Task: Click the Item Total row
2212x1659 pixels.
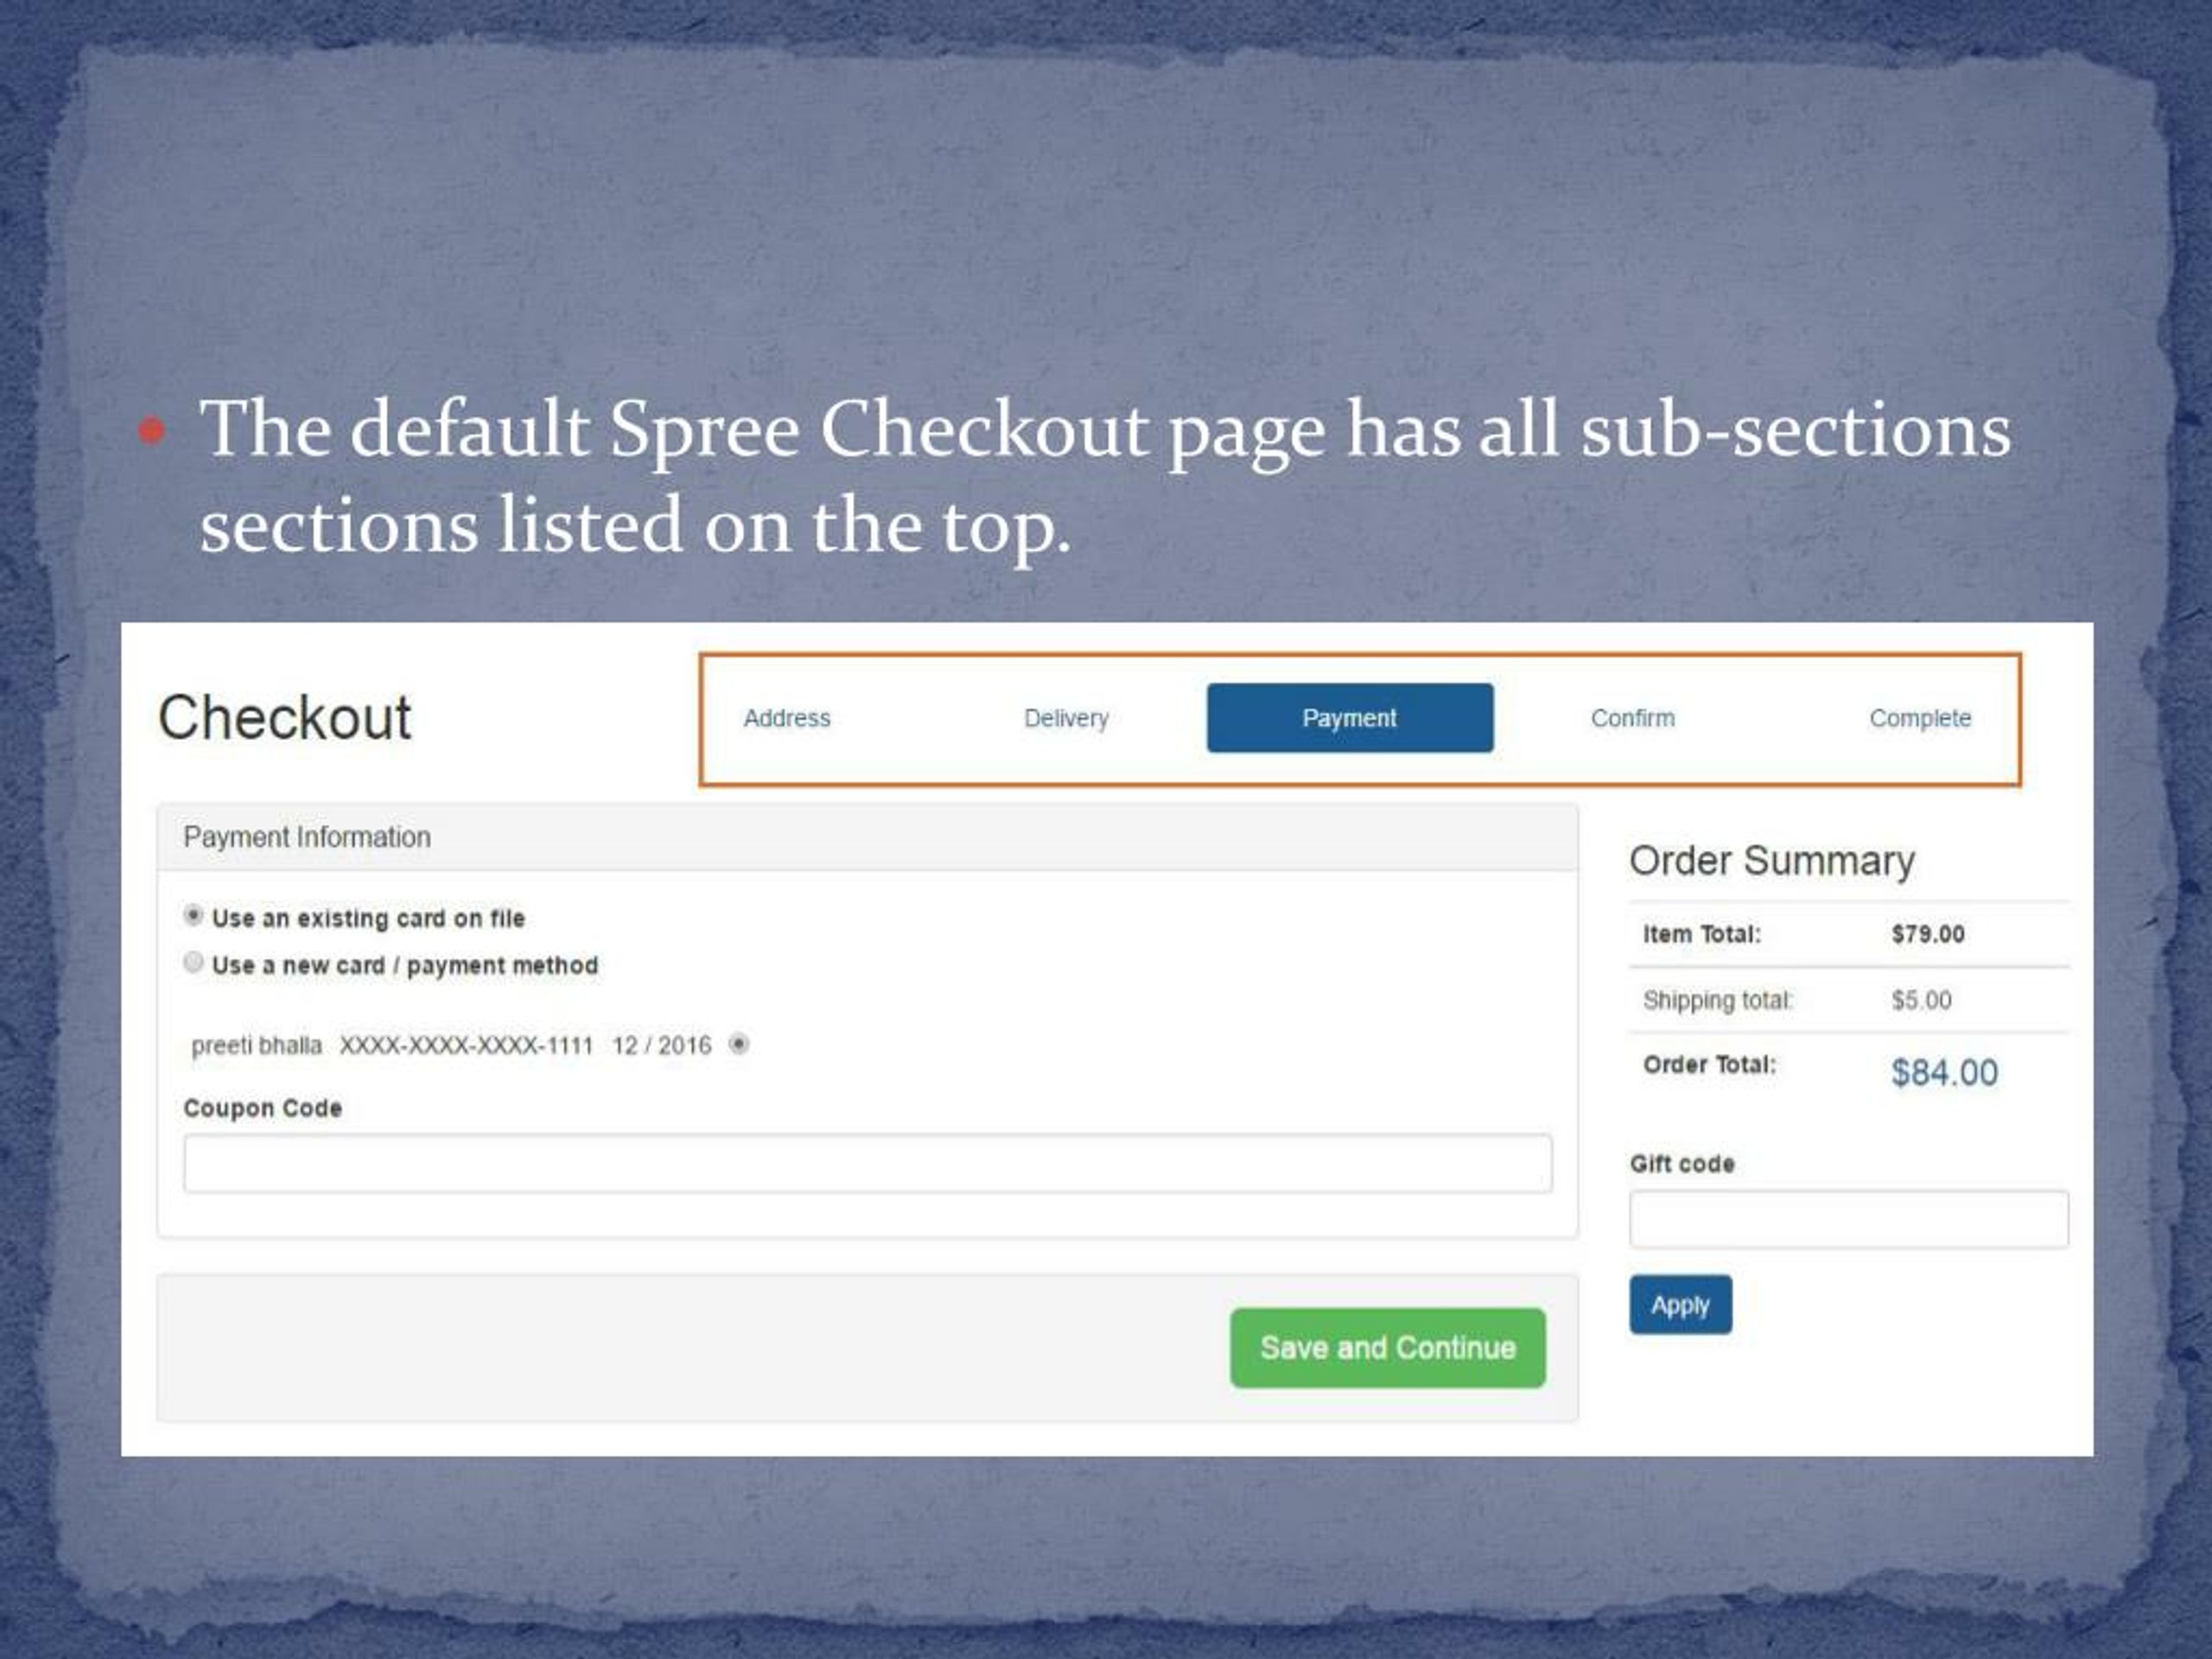Action: (x=1849, y=934)
